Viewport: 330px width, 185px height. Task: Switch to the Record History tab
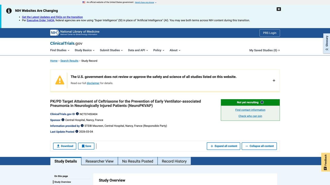pos(174,161)
